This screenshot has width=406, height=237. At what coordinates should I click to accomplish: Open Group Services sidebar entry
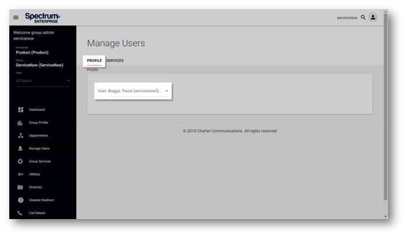[40, 161]
